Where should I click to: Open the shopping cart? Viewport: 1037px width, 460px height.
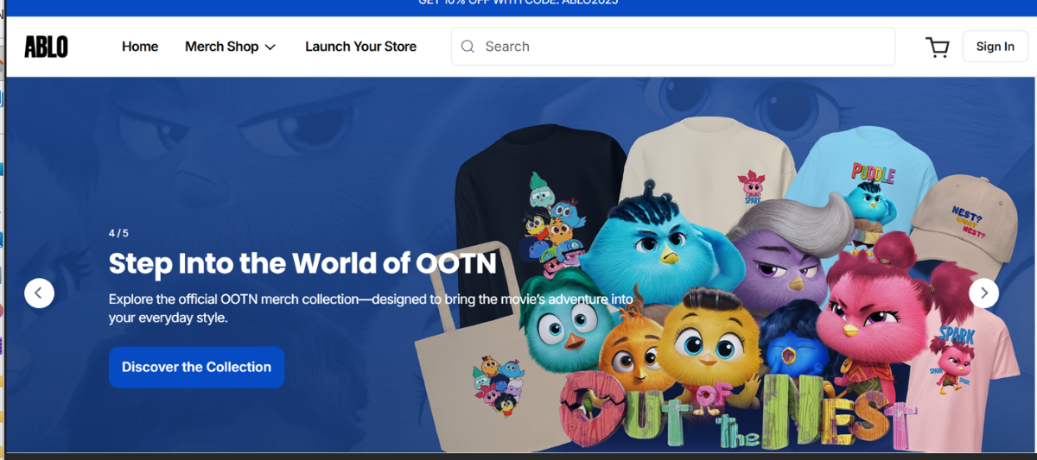pyautogui.click(x=937, y=47)
